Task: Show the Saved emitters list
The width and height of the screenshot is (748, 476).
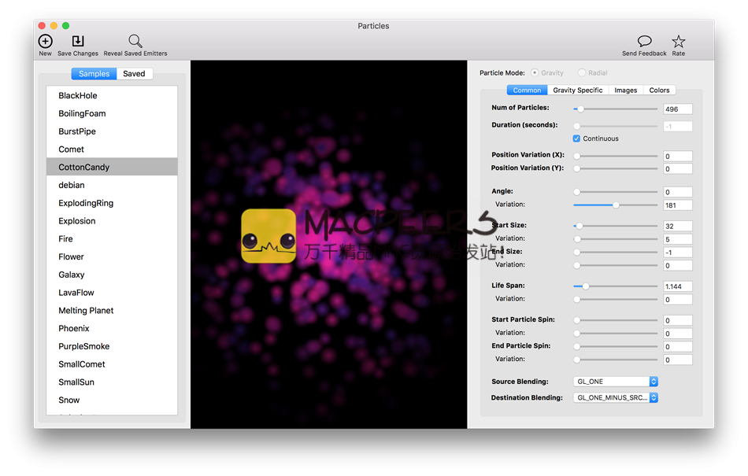Action: (134, 74)
